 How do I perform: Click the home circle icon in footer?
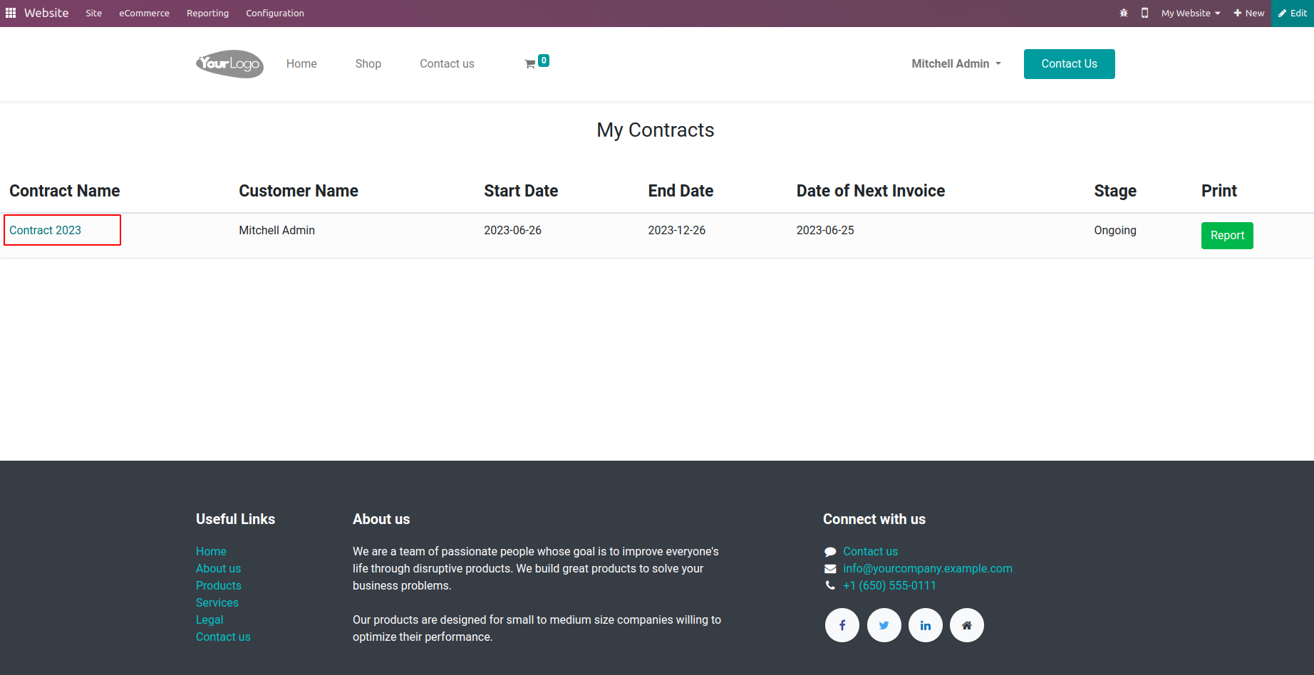click(966, 625)
